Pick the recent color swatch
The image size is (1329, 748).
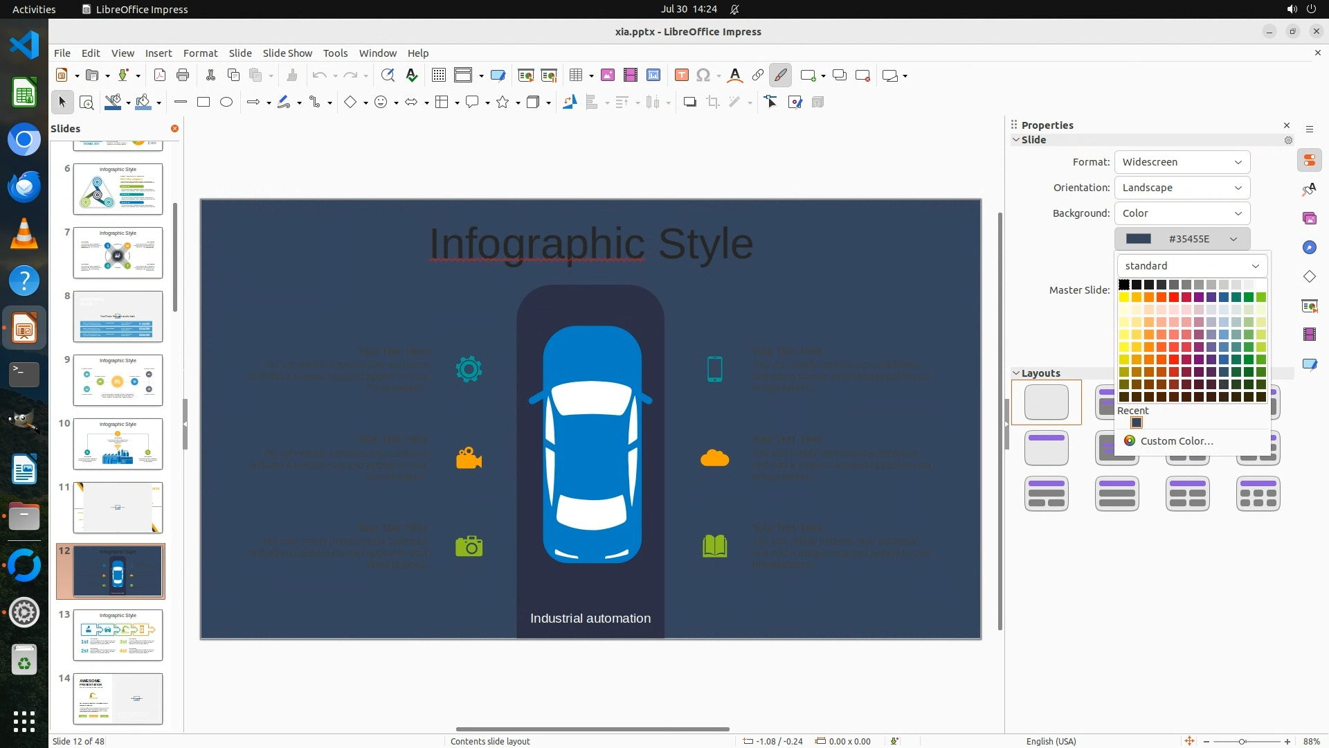pyautogui.click(x=1137, y=423)
